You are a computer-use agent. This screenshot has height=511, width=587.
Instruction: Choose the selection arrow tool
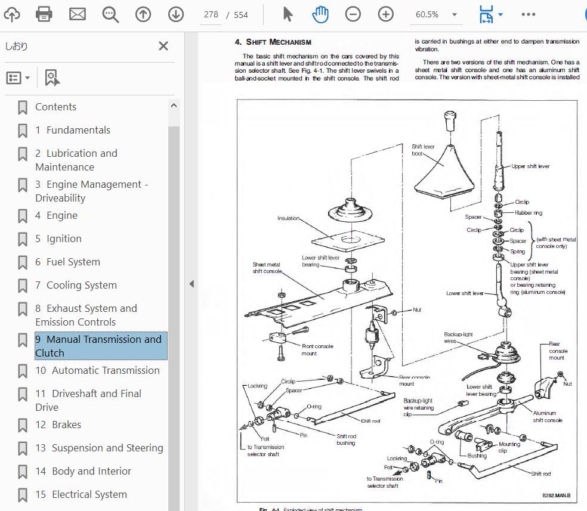point(288,14)
